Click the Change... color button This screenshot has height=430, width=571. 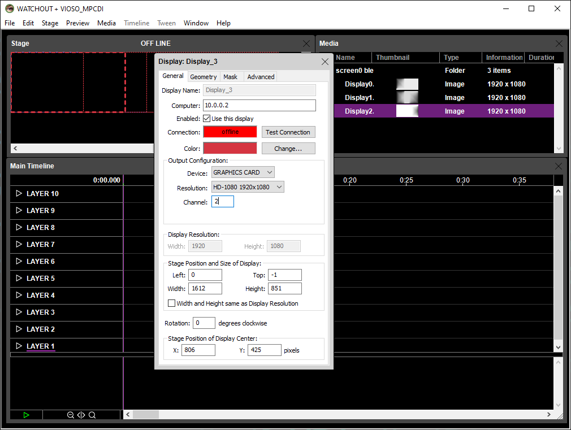pos(288,149)
